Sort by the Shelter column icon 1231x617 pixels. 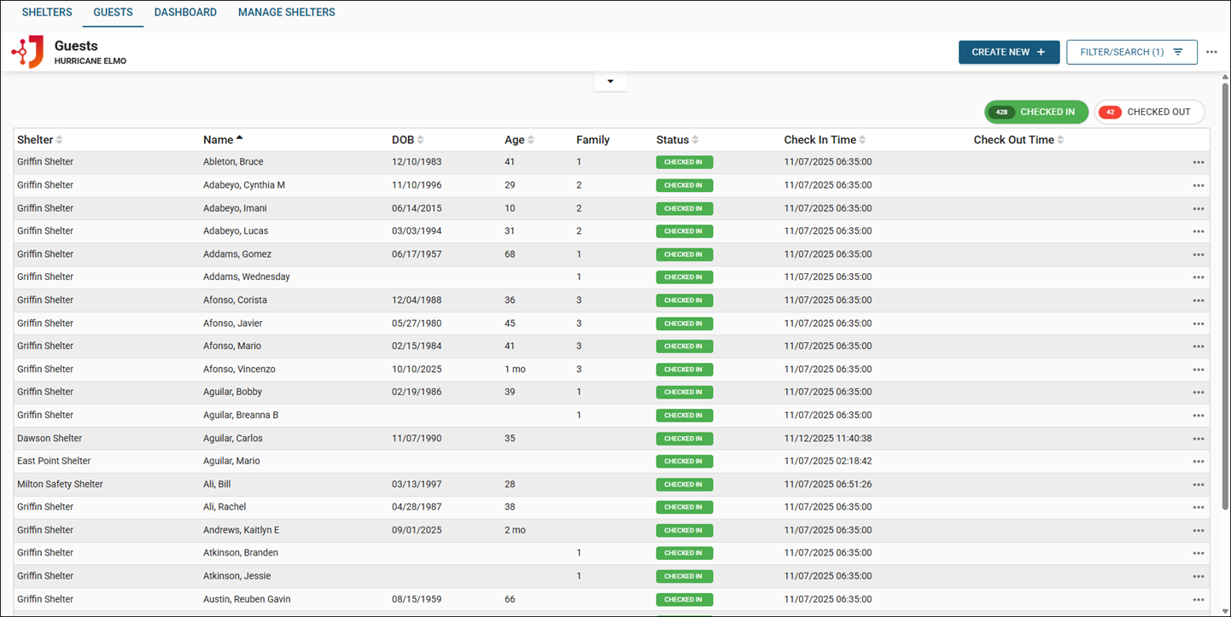point(59,140)
